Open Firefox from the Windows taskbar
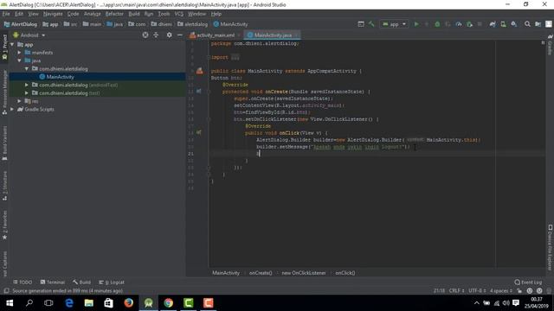 (129, 303)
